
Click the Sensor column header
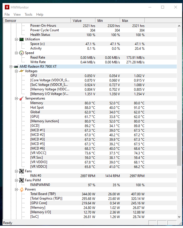pos(37,20)
